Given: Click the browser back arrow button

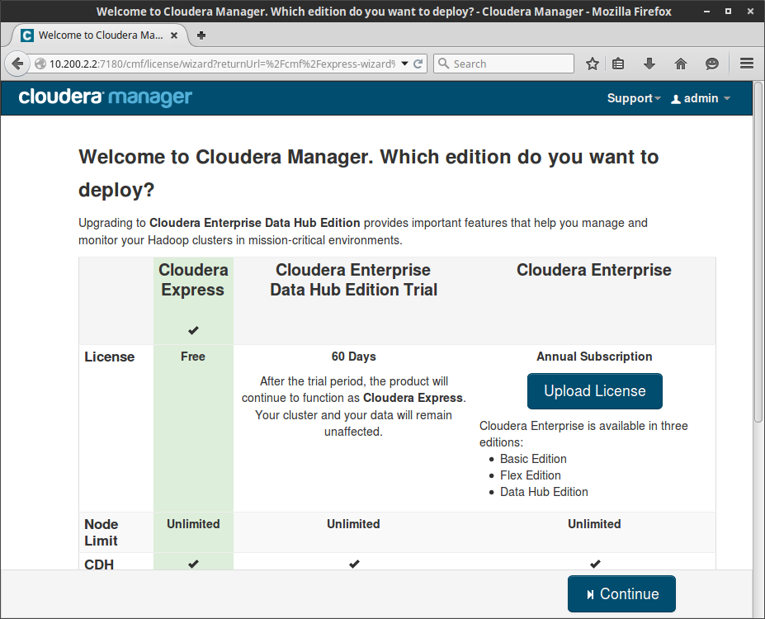Looking at the screenshot, I should pyautogui.click(x=17, y=64).
